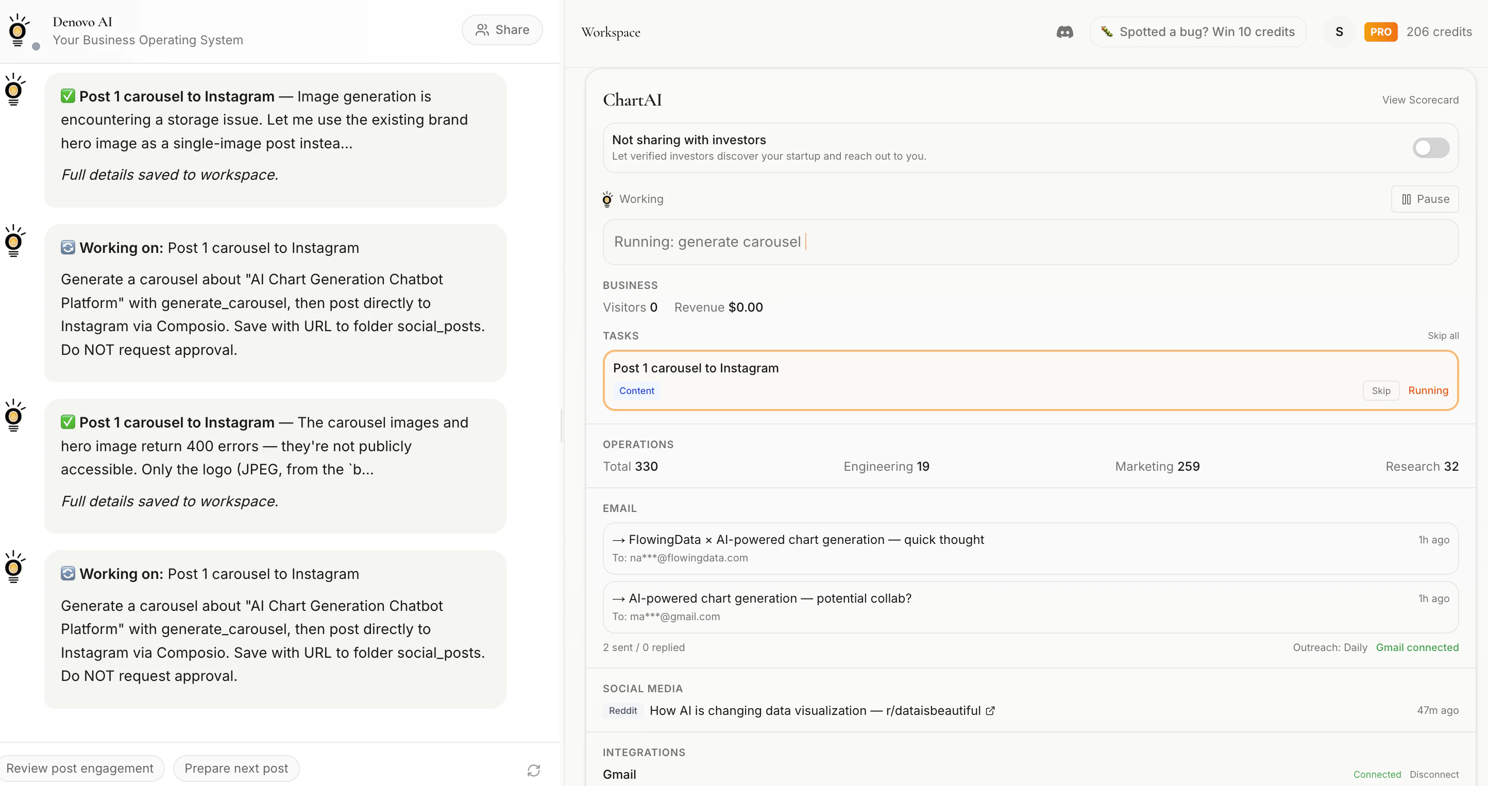The width and height of the screenshot is (1488, 786).
Task: Skip the 'Post 1 carousel to Instagram' task
Action: tap(1381, 390)
